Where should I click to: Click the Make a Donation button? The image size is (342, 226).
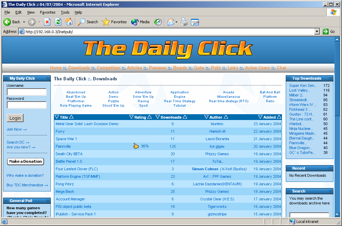(26, 161)
